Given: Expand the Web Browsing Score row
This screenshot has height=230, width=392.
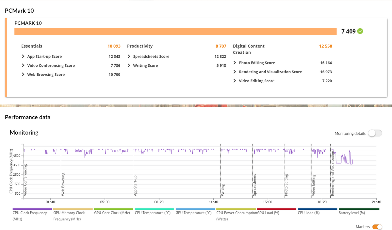Looking at the screenshot, I should point(23,74).
